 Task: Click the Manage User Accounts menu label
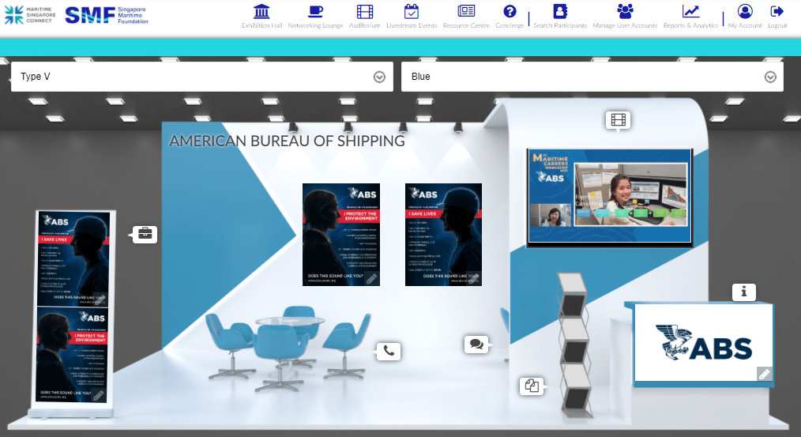pos(625,25)
